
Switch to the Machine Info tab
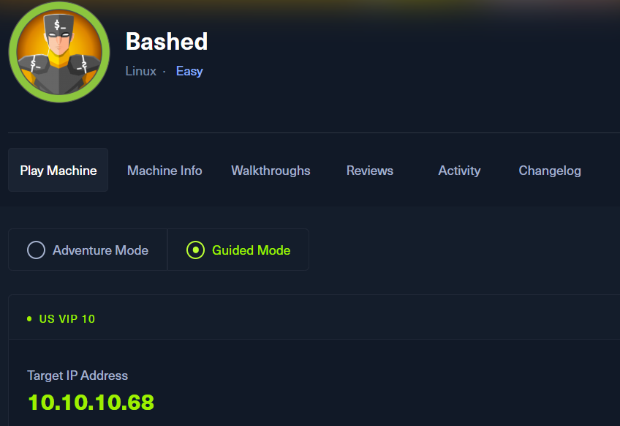click(165, 171)
